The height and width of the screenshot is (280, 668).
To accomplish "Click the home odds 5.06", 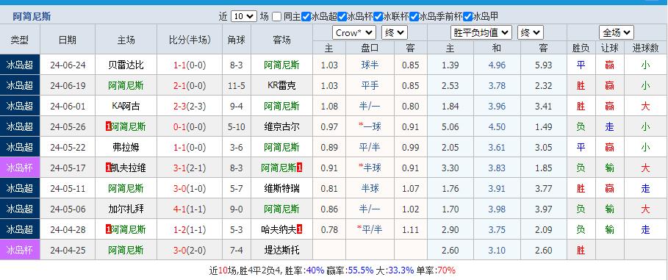I will [450, 126].
